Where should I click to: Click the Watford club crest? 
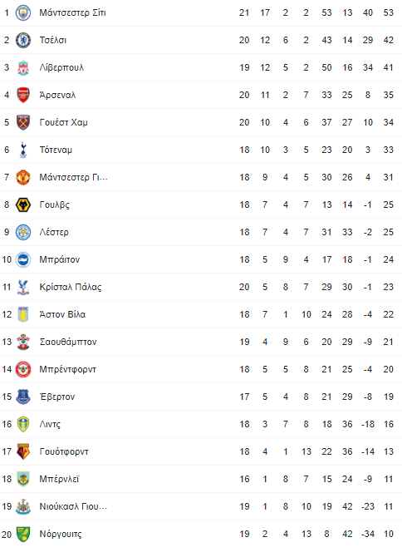coord(23,451)
